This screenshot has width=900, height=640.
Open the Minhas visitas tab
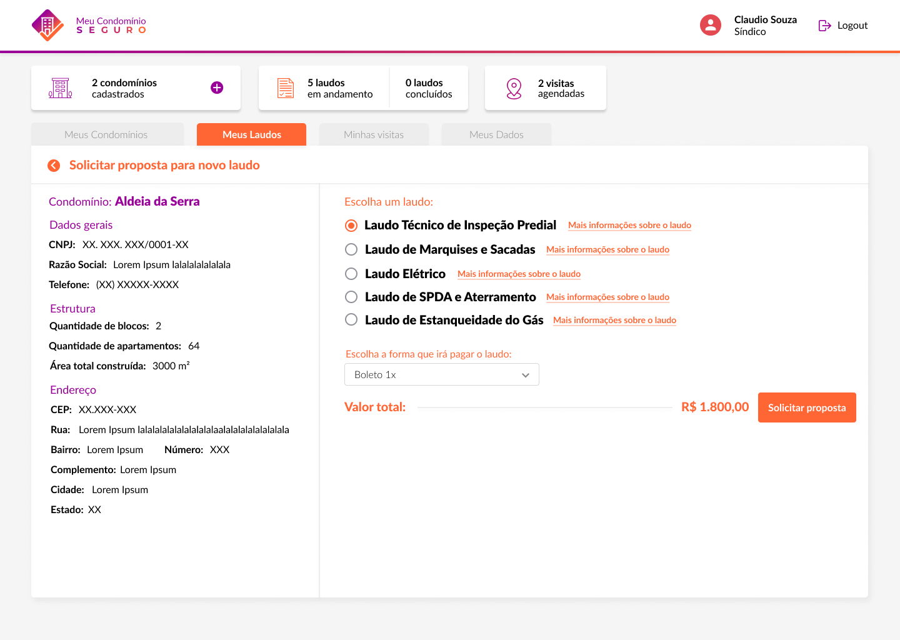374,134
